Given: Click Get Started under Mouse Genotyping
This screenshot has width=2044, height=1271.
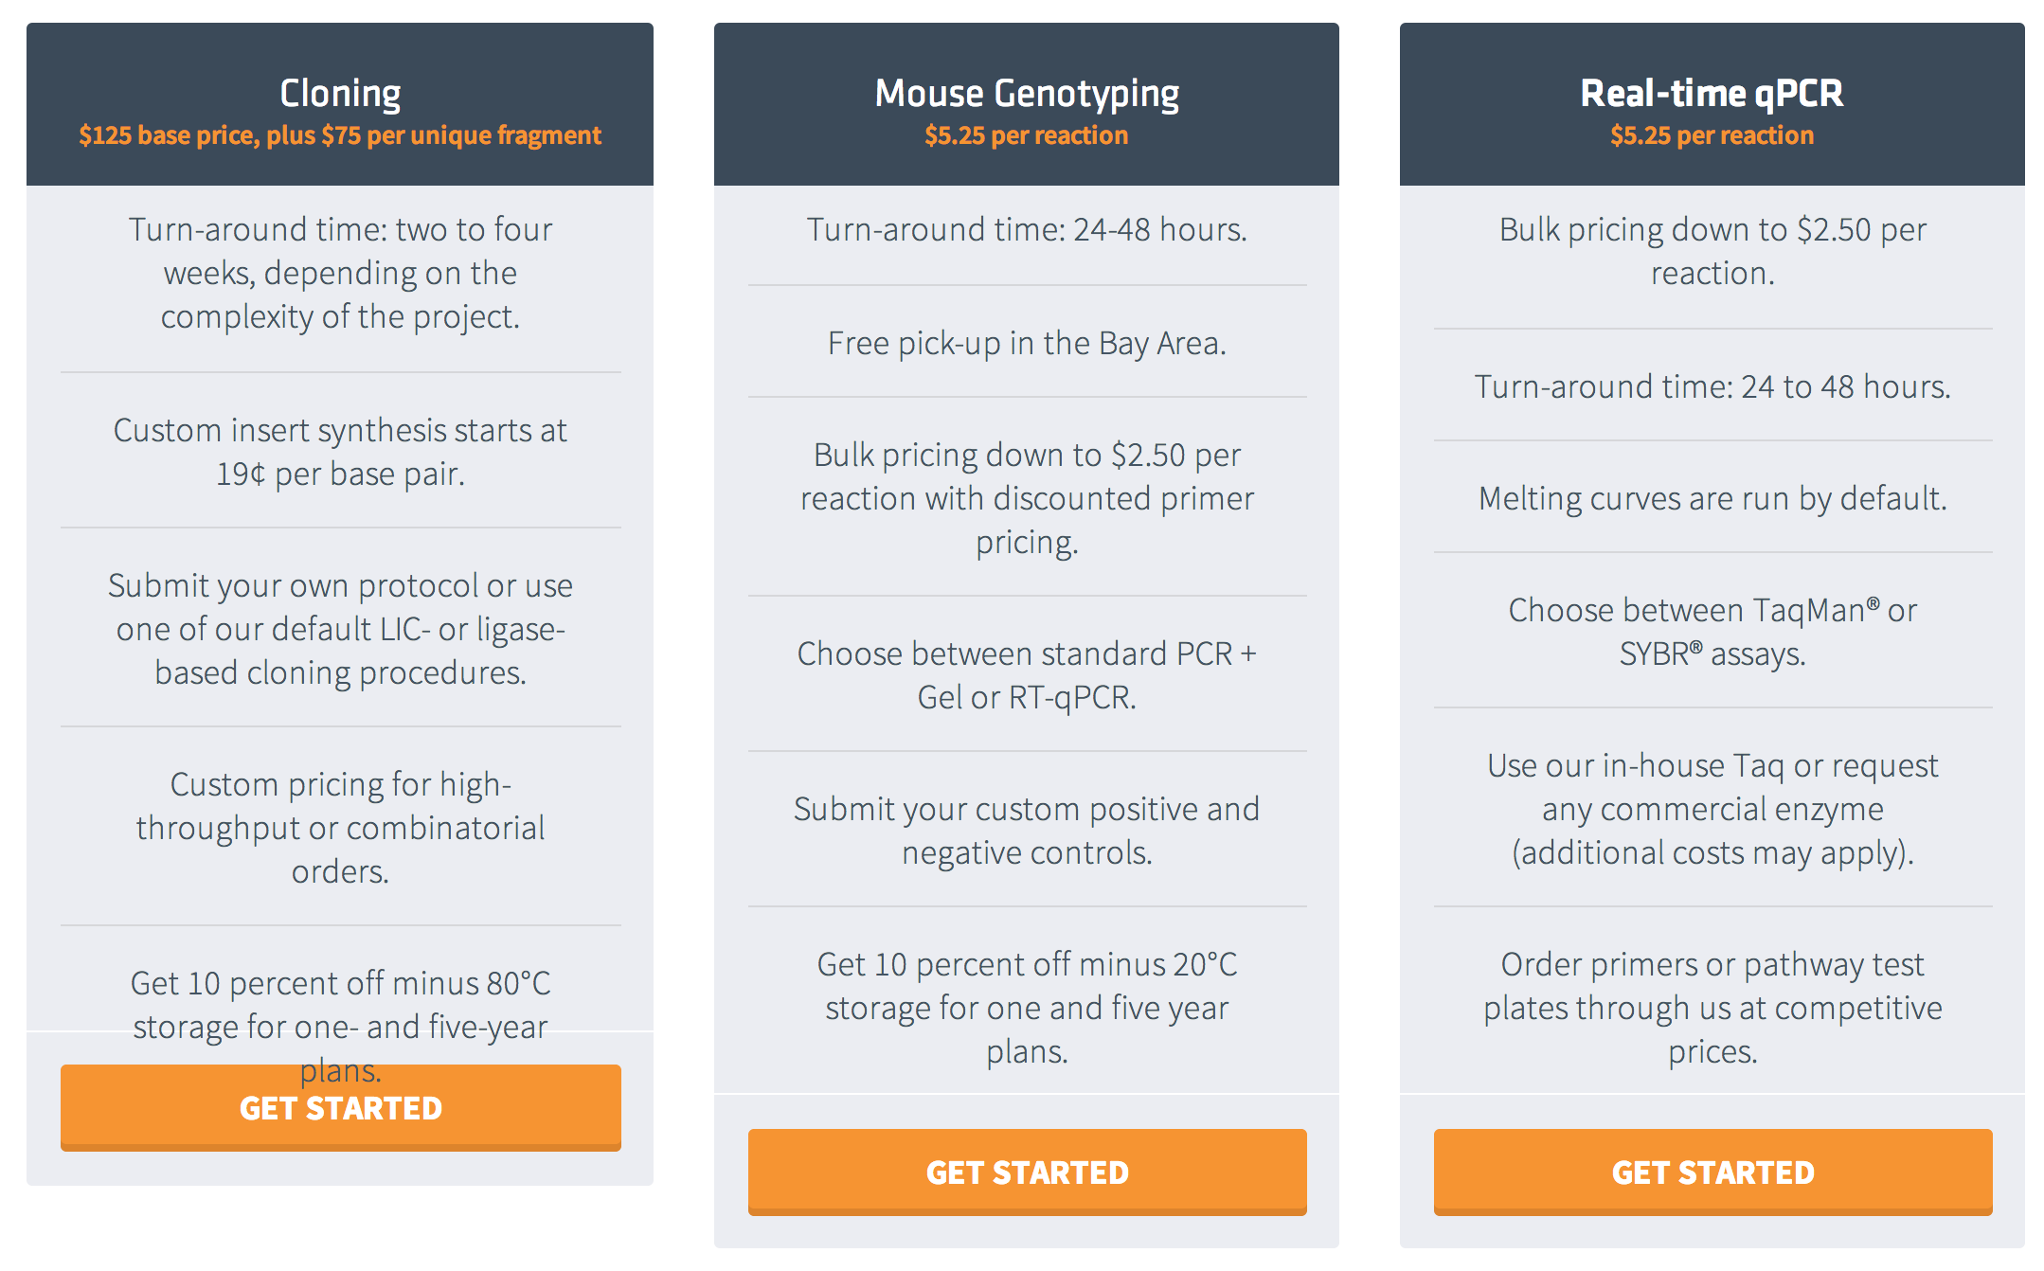Looking at the screenshot, I should [x=1027, y=1173].
